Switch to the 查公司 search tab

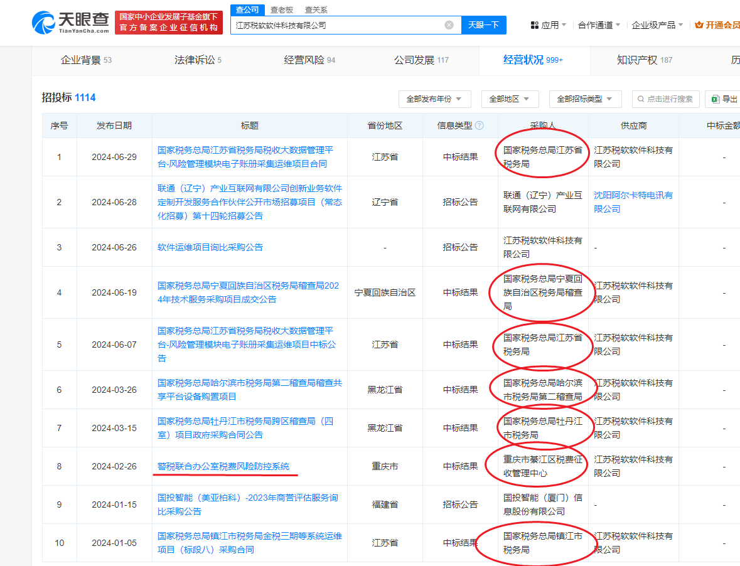(x=247, y=10)
